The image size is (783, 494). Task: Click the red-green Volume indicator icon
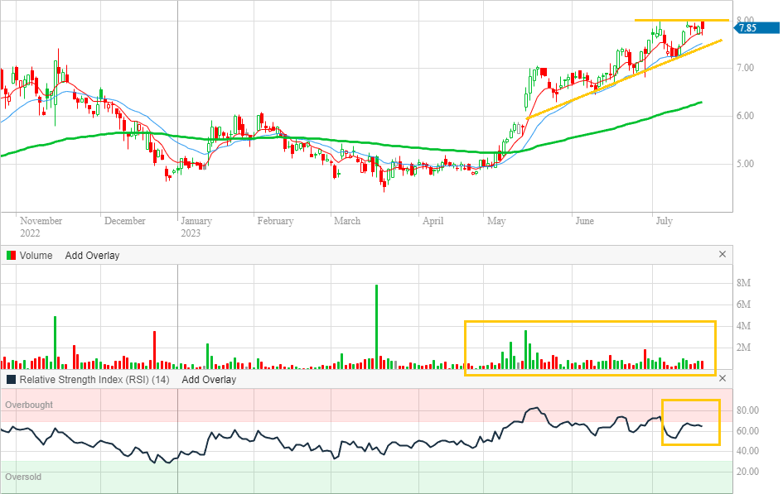(12, 256)
